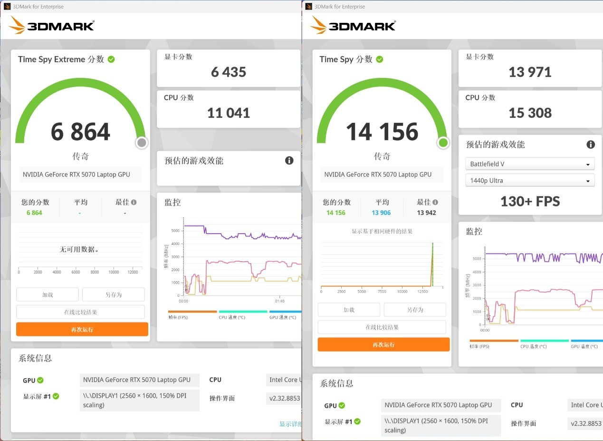Click the right window's title bar app icon

[x=309, y=7]
